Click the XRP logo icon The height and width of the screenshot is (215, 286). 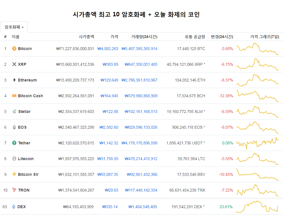[14, 64]
